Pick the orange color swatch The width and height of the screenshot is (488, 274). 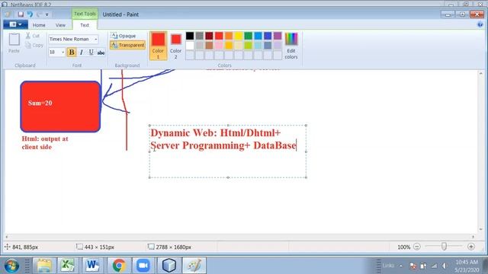point(229,36)
